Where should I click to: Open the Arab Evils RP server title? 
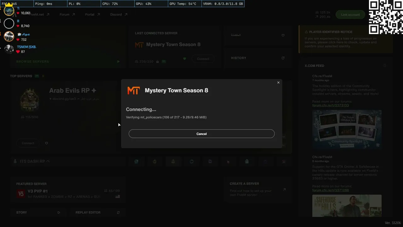coord(73,91)
